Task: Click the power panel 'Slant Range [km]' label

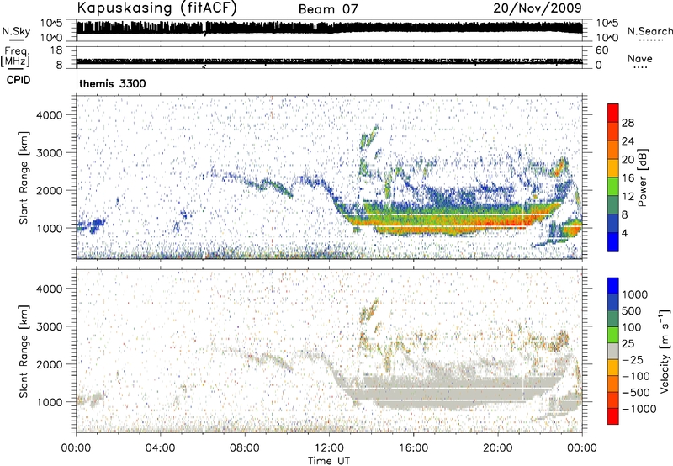Action: [24, 177]
